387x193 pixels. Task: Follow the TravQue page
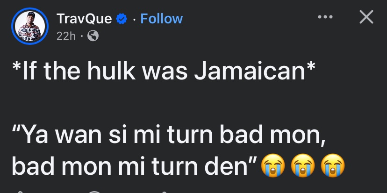(161, 19)
